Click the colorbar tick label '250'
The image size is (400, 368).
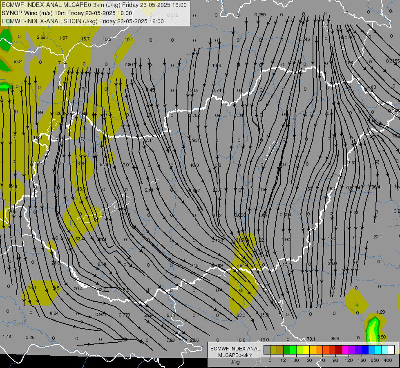click(x=375, y=360)
